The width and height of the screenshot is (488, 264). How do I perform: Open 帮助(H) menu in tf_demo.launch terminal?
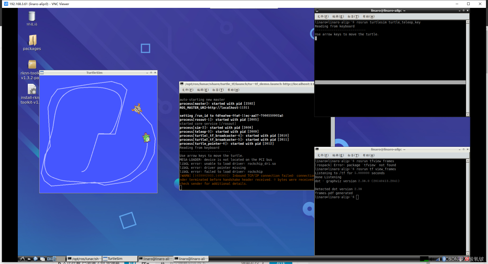233,90
